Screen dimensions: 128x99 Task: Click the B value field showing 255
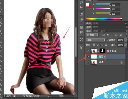pyautogui.click(x=115, y=14)
